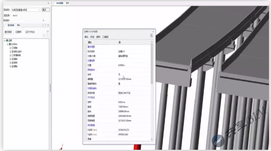Toggle the root tree node green checkbox
The width and height of the screenshot is (271, 151).
[7, 41]
